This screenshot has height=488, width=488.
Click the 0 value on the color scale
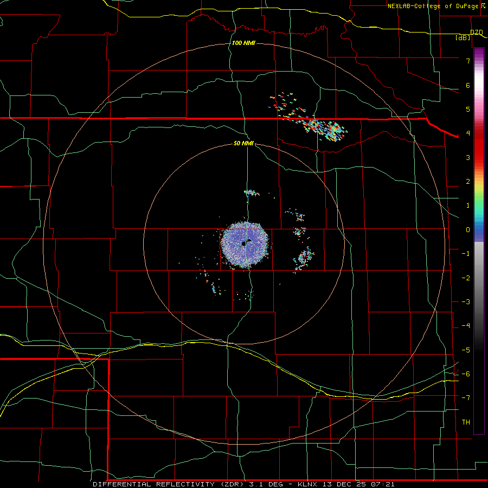click(x=468, y=230)
